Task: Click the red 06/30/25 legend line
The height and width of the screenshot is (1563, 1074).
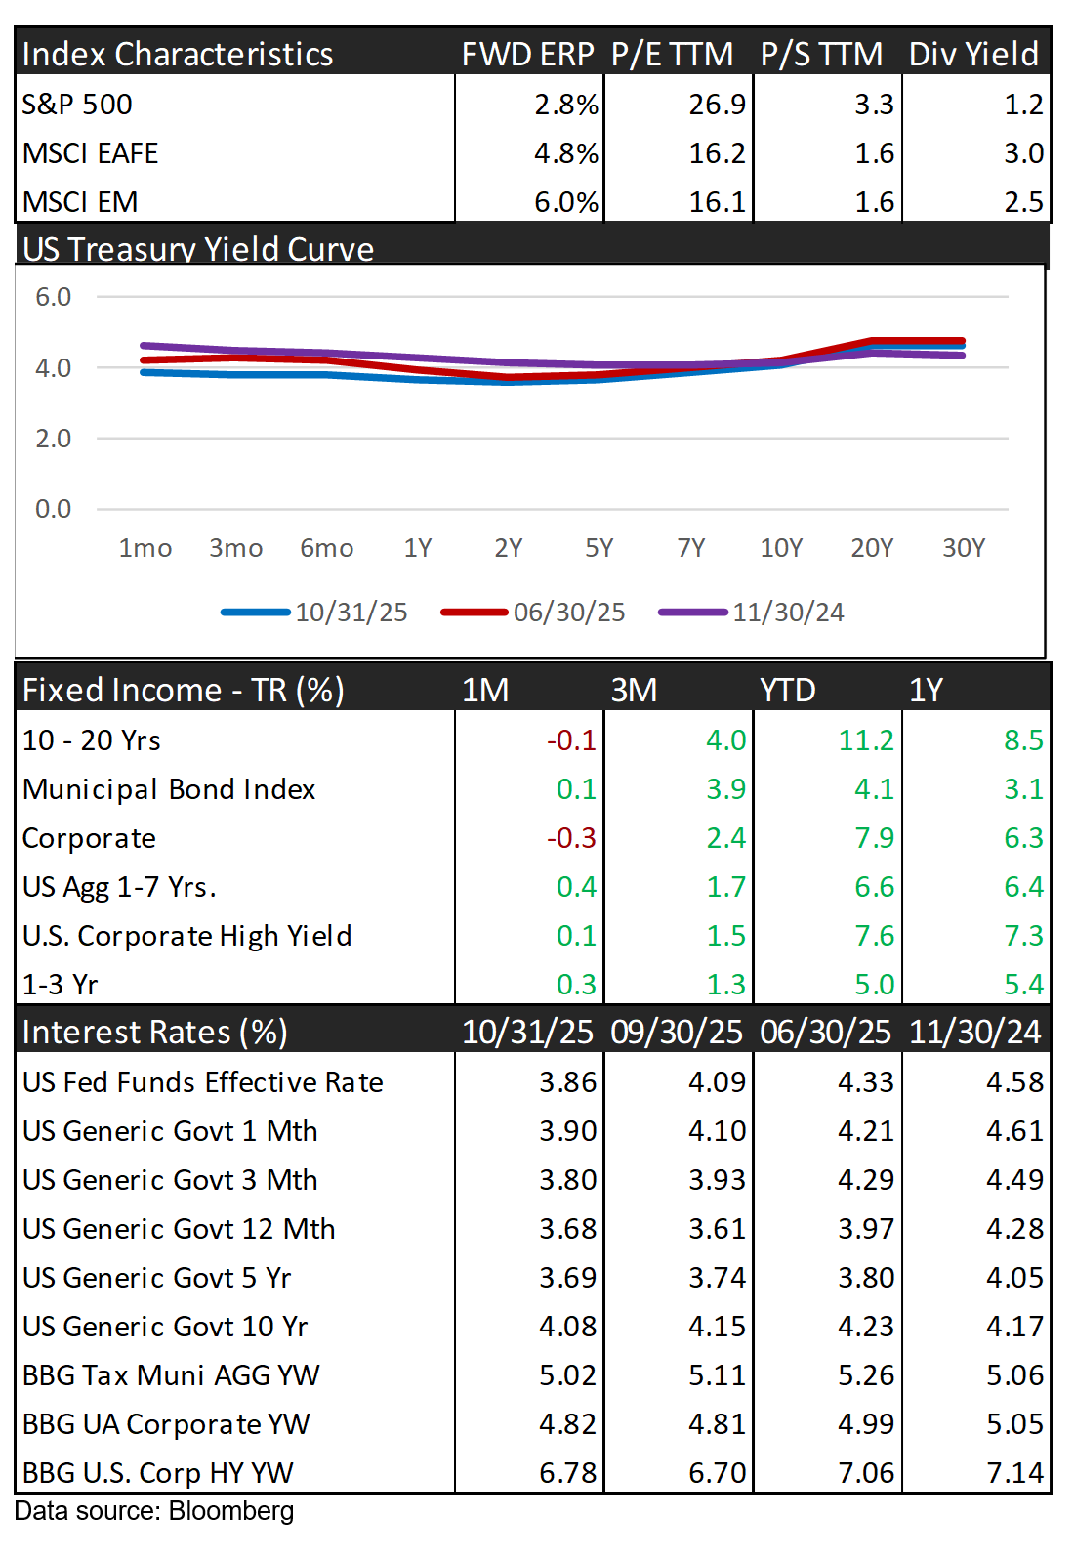Action: (475, 613)
